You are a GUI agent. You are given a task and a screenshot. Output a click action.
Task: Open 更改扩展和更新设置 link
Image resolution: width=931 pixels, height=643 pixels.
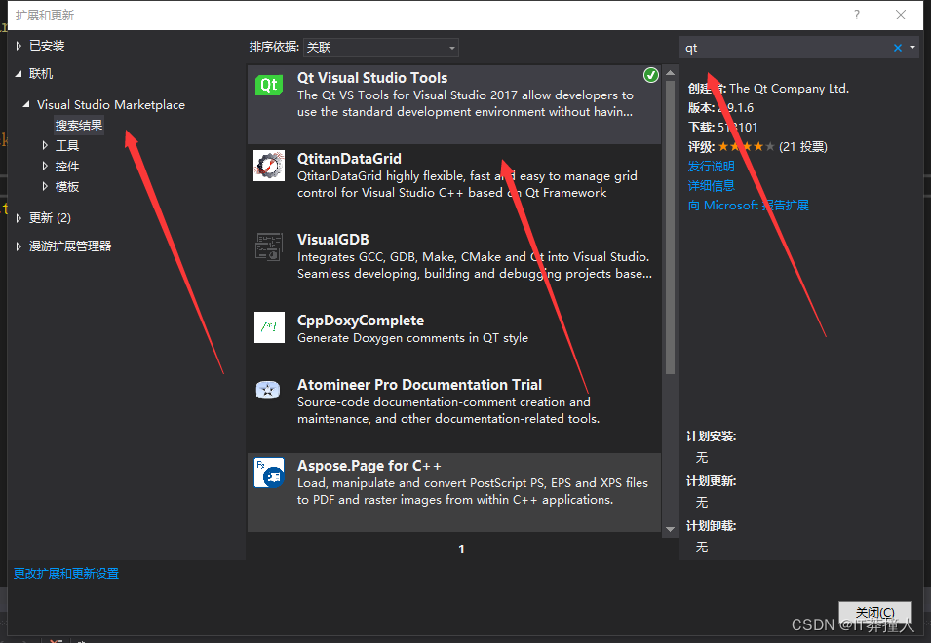click(x=66, y=574)
